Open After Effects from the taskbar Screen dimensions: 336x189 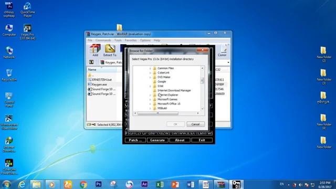[x=144, y=184]
